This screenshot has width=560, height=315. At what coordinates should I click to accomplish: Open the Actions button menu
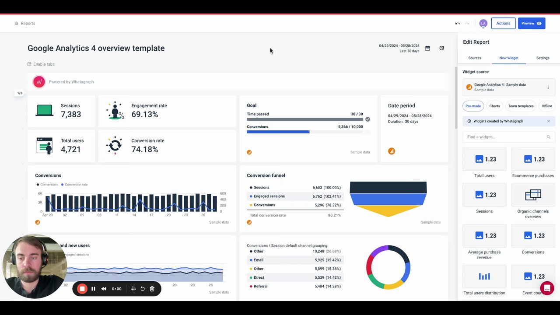[x=503, y=23]
